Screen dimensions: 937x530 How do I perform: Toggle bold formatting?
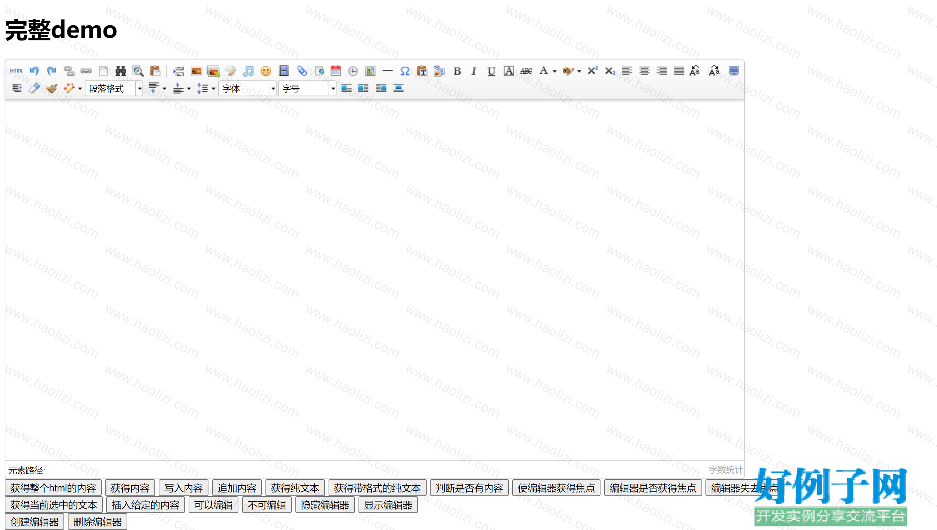[457, 71]
